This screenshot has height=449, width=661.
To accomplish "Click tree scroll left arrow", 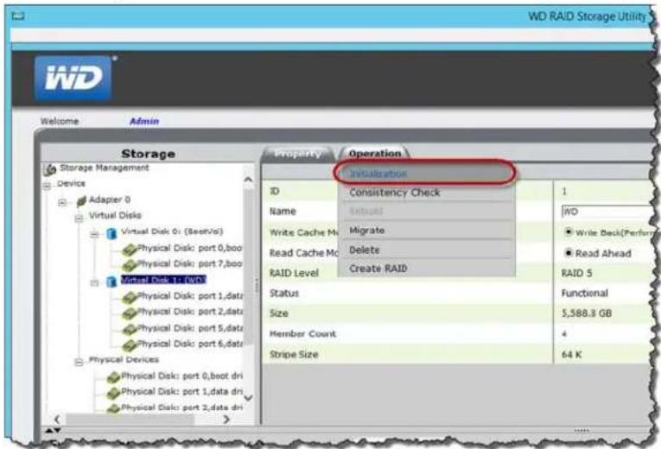I will tap(57, 419).
